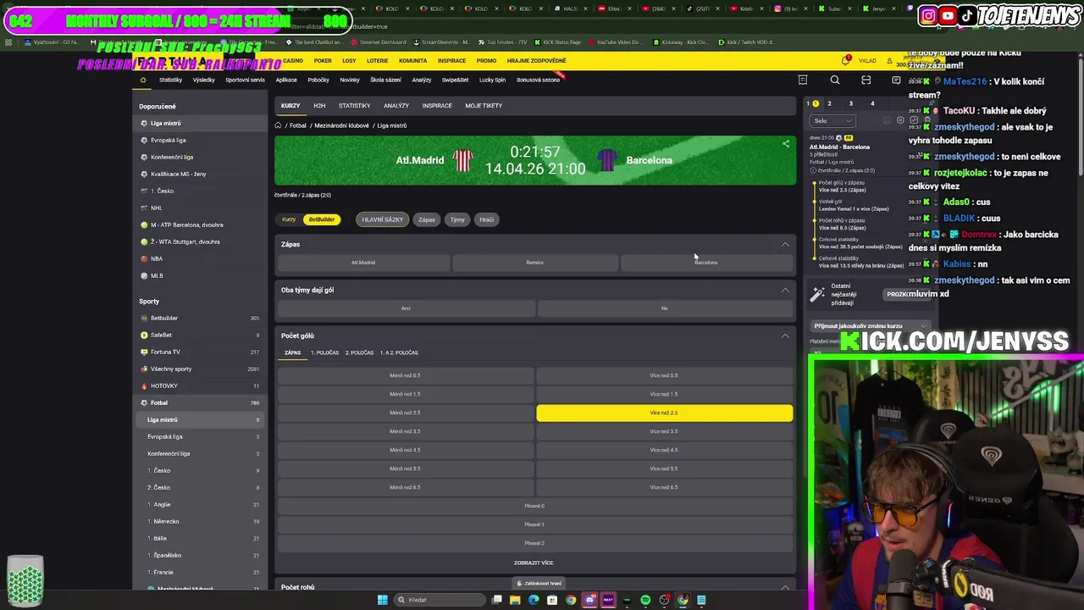
Task: Filter markets by Hlavní sázky
Action: point(383,219)
